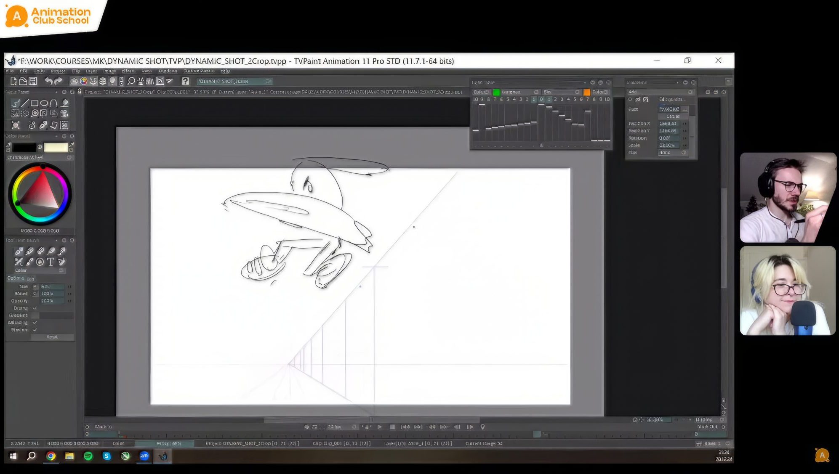Image resolution: width=839 pixels, height=474 pixels.
Task: Click the Center button in Guideline panel
Action: point(673,117)
